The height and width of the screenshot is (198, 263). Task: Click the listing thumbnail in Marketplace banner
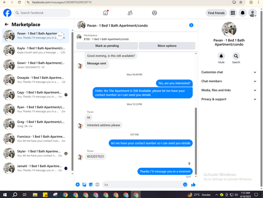79,37
